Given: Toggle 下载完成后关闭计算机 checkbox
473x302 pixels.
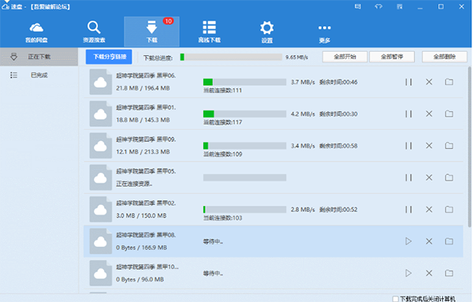Looking at the screenshot, I should [396, 299].
